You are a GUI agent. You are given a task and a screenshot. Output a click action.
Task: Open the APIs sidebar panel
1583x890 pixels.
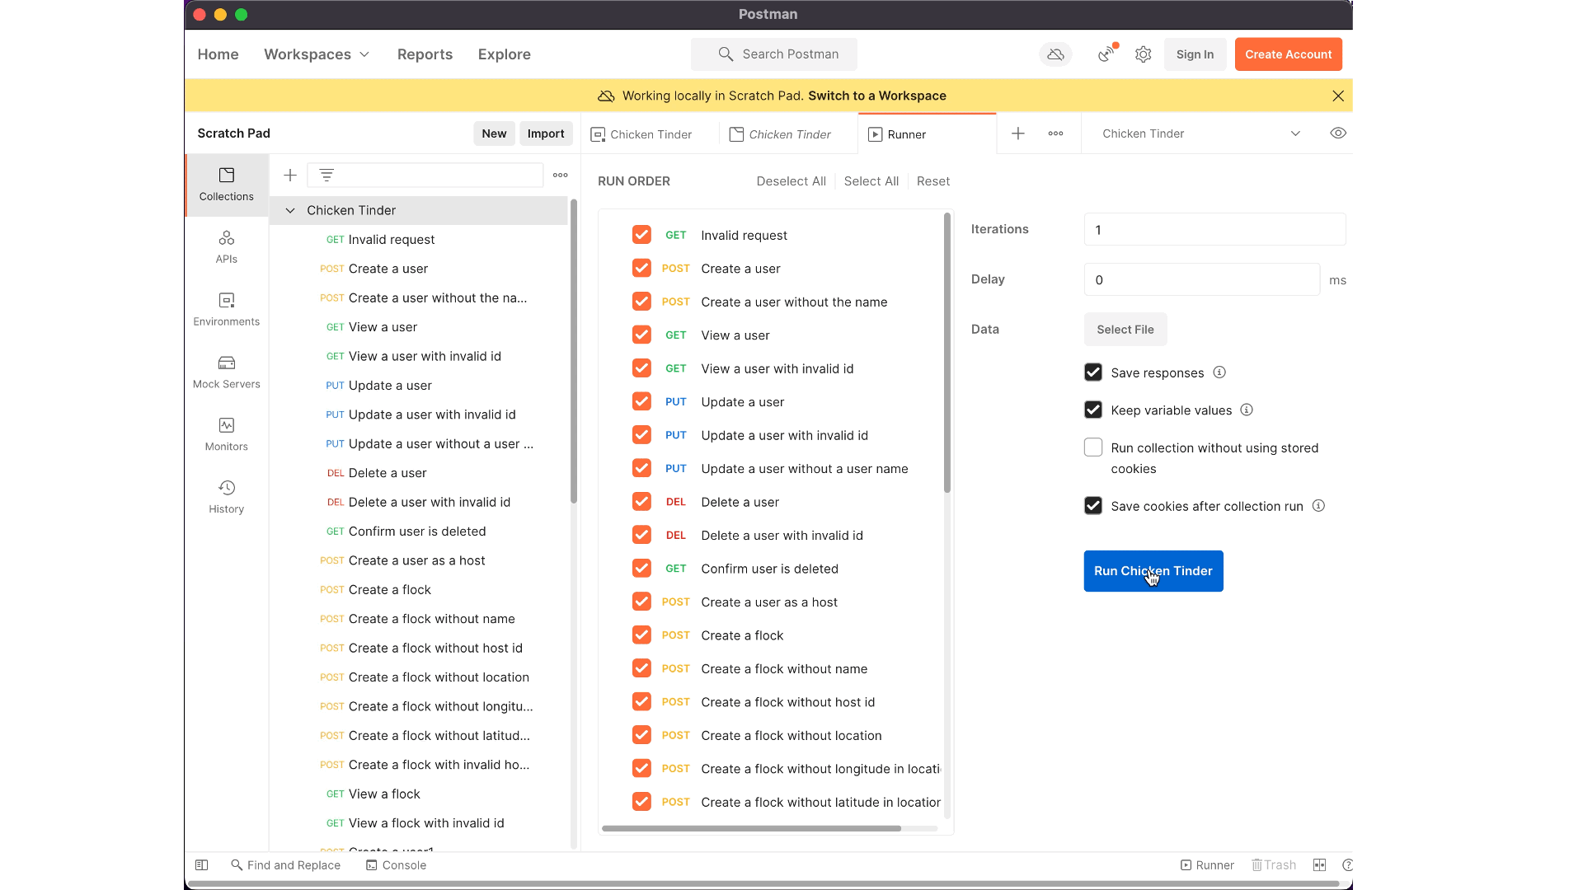pos(226,247)
